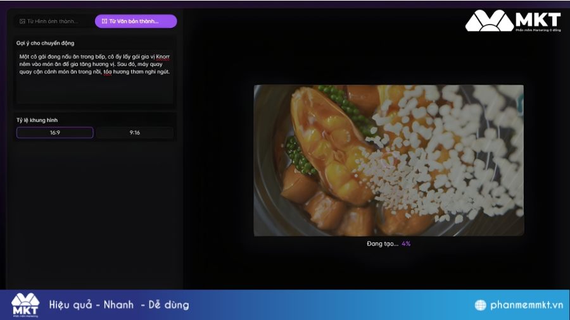Open the phanmemmkt.vn website link
This screenshot has height=320, width=570.
(526, 305)
